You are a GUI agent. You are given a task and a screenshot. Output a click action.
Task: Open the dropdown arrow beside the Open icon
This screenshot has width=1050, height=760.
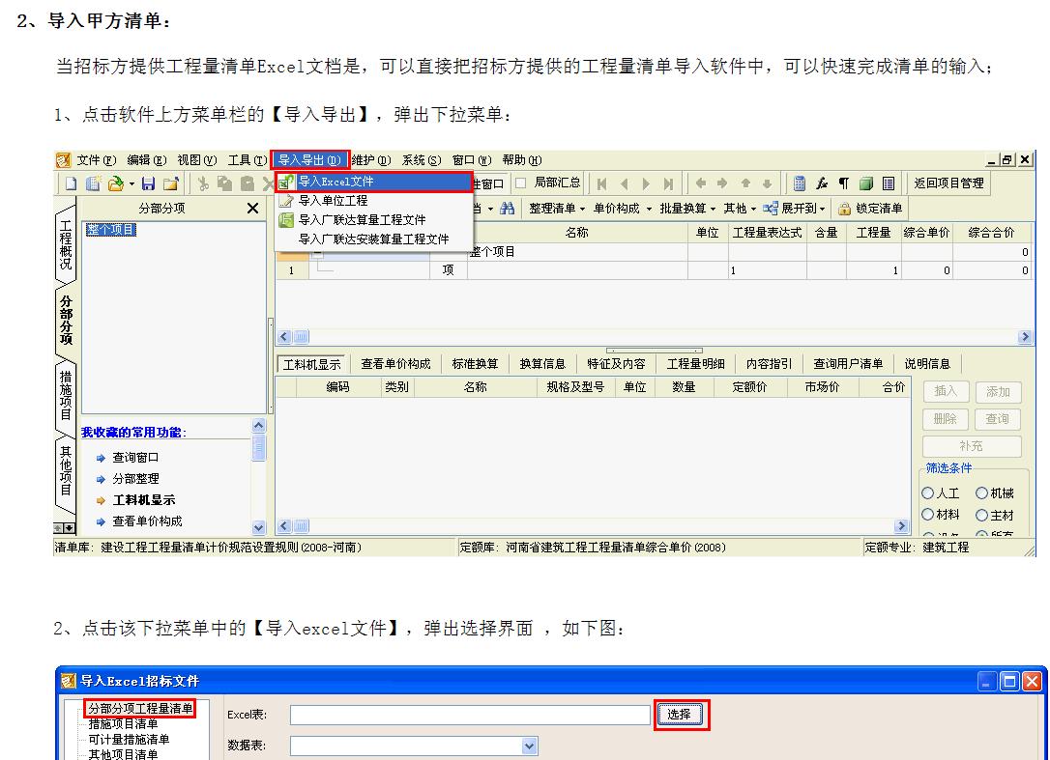tap(131, 183)
